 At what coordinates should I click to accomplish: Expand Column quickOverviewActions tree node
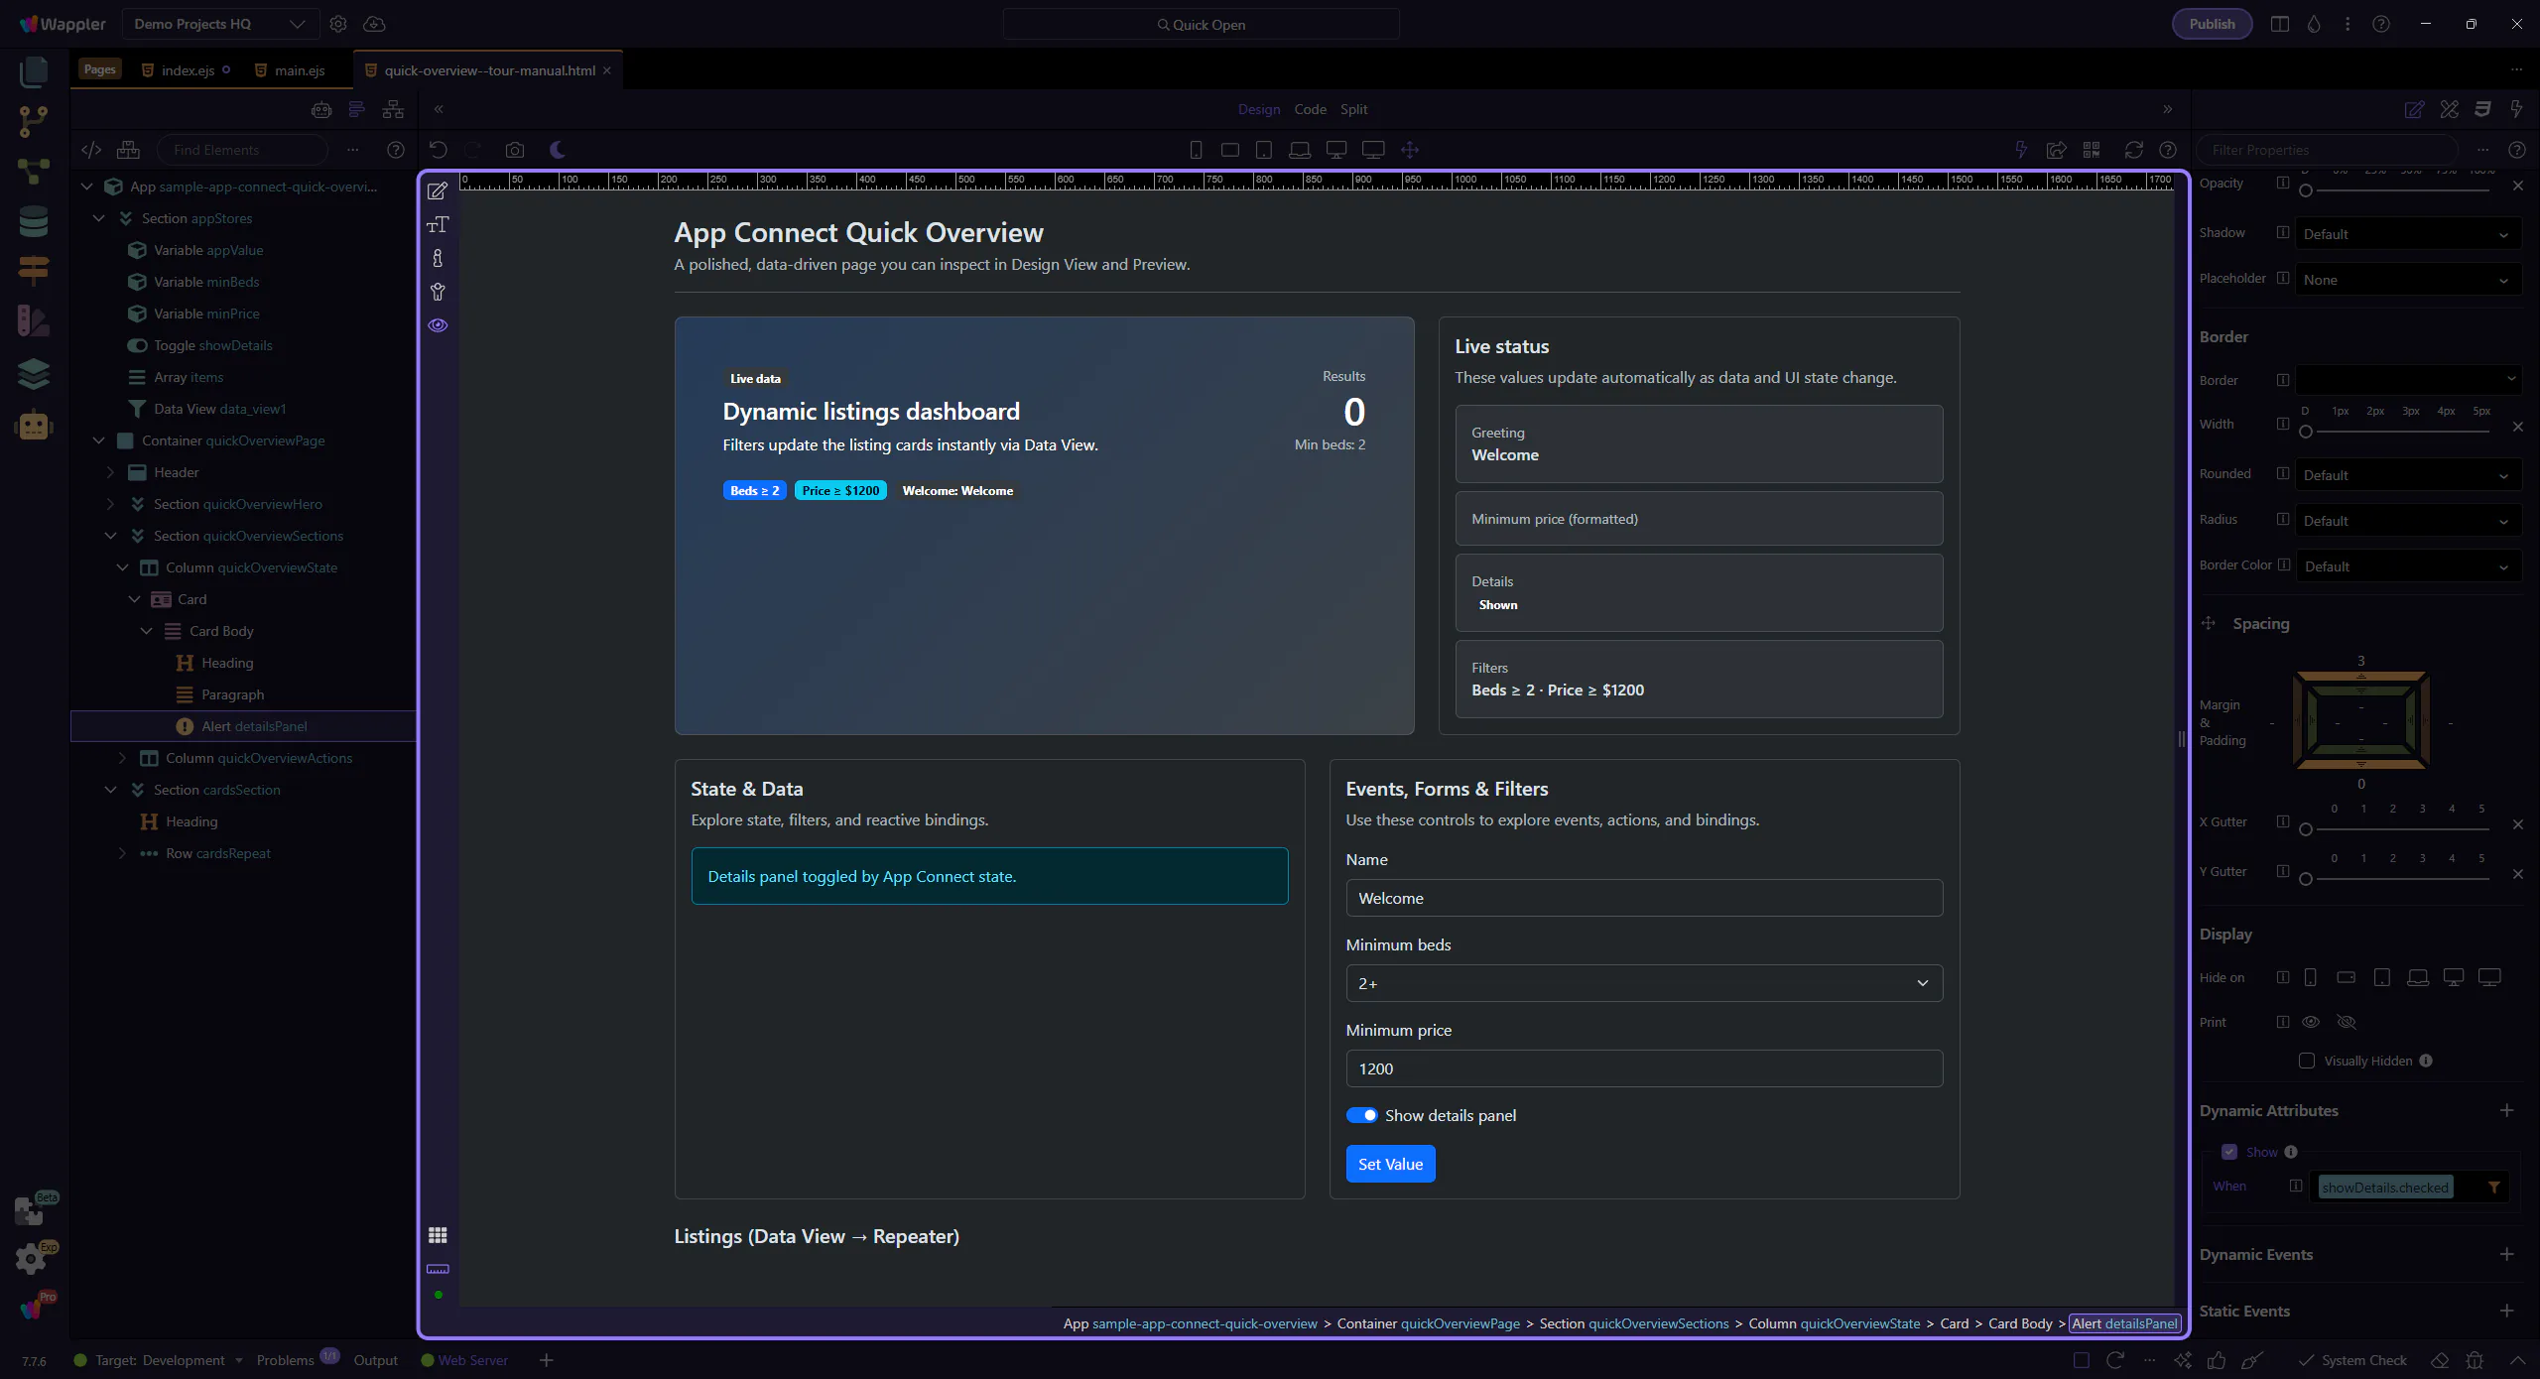coord(122,758)
